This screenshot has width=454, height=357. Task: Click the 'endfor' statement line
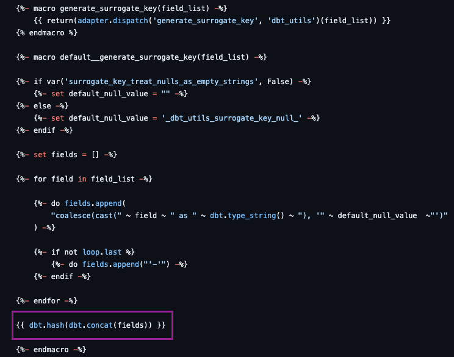point(47,301)
